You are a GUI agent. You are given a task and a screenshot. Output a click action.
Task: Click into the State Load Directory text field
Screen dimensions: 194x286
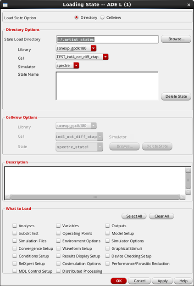click(x=107, y=39)
